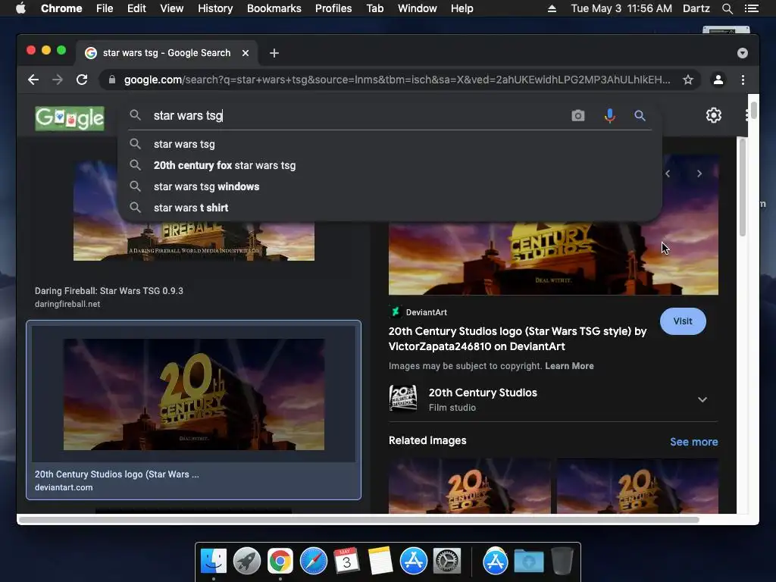
Task: Open the Chrome menu in menu bar
Action: click(61, 8)
